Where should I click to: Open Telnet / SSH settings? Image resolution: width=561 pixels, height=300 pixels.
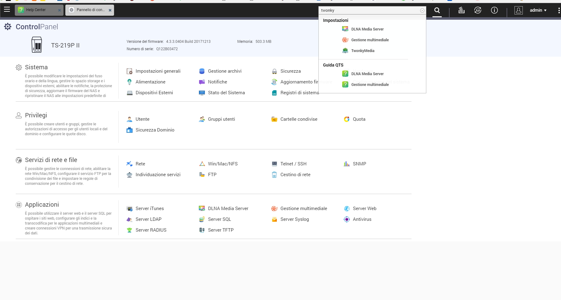[293, 164]
